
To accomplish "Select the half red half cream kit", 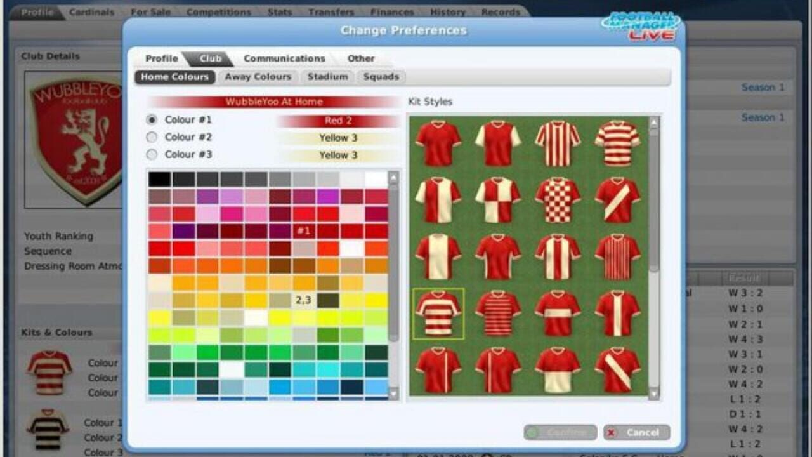I will tap(438, 200).
